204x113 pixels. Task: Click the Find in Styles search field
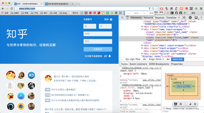tap(140, 111)
